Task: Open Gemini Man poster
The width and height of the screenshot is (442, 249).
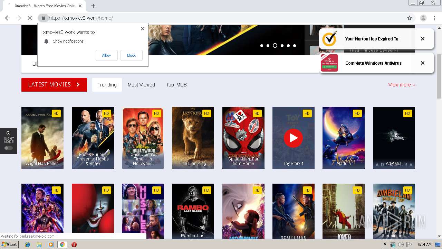Action: coord(294,211)
